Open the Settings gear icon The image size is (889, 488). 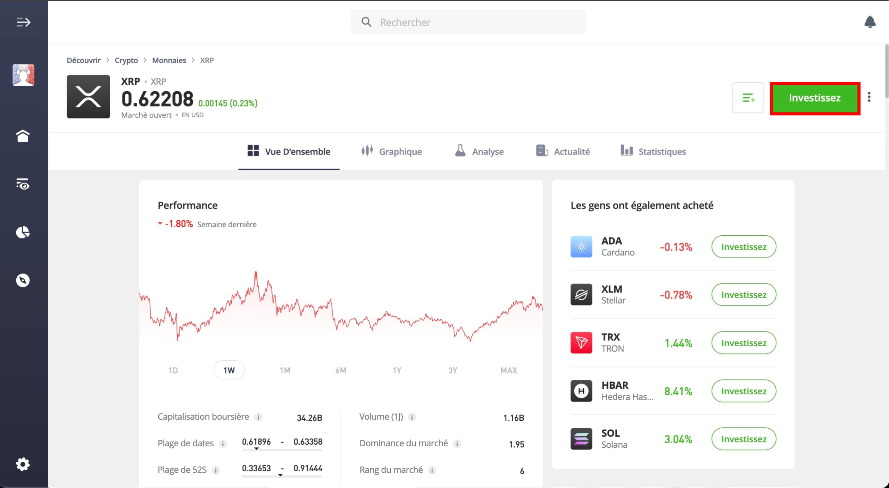point(23,464)
